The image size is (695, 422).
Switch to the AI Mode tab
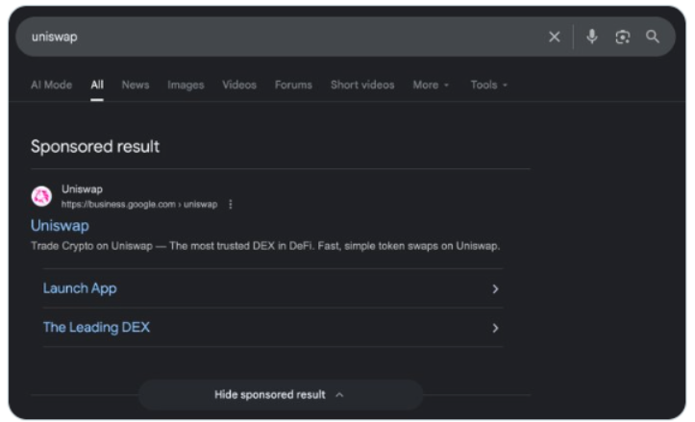pyautogui.click(x=51, y=85)
